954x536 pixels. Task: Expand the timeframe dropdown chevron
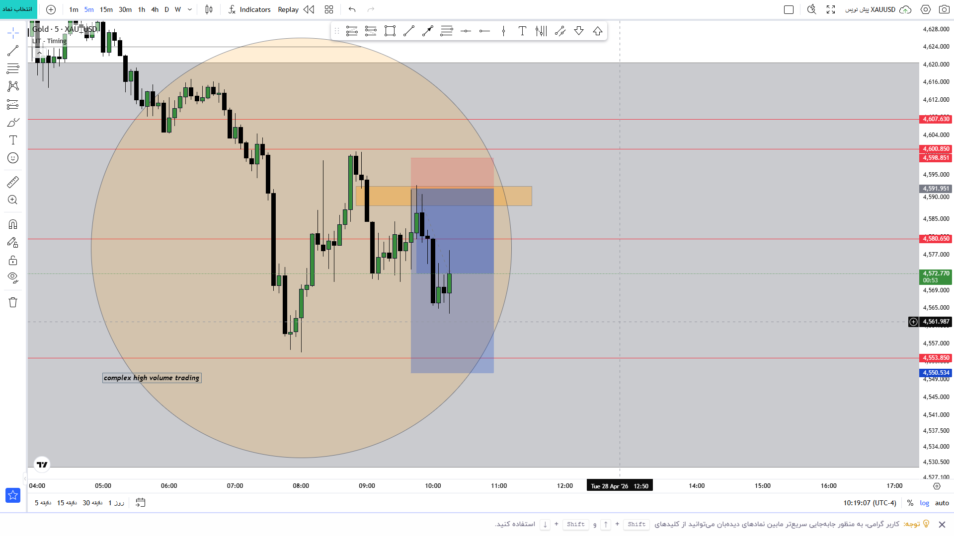pos(190,9)
